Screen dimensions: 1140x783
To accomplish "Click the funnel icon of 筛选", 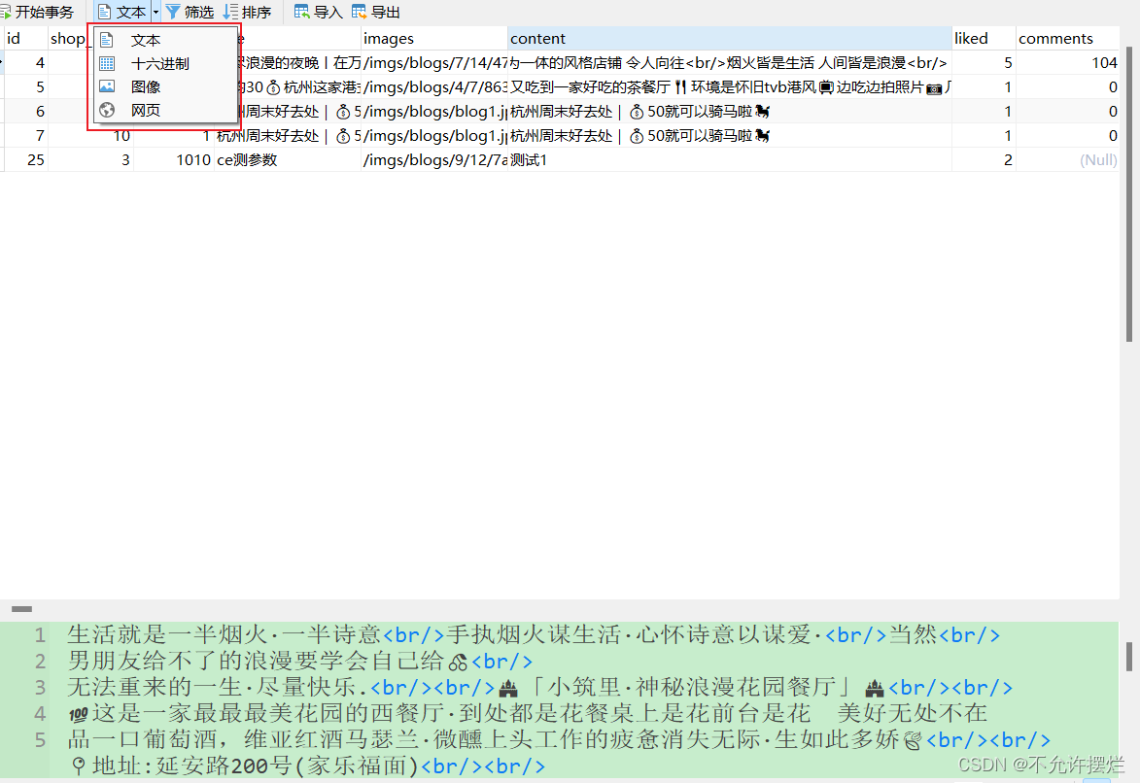I will 173,12.
